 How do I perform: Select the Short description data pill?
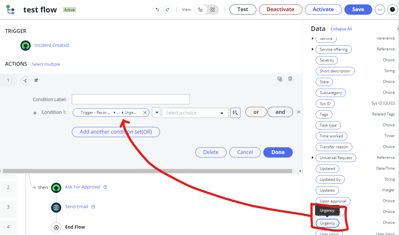tap(335, 71)
